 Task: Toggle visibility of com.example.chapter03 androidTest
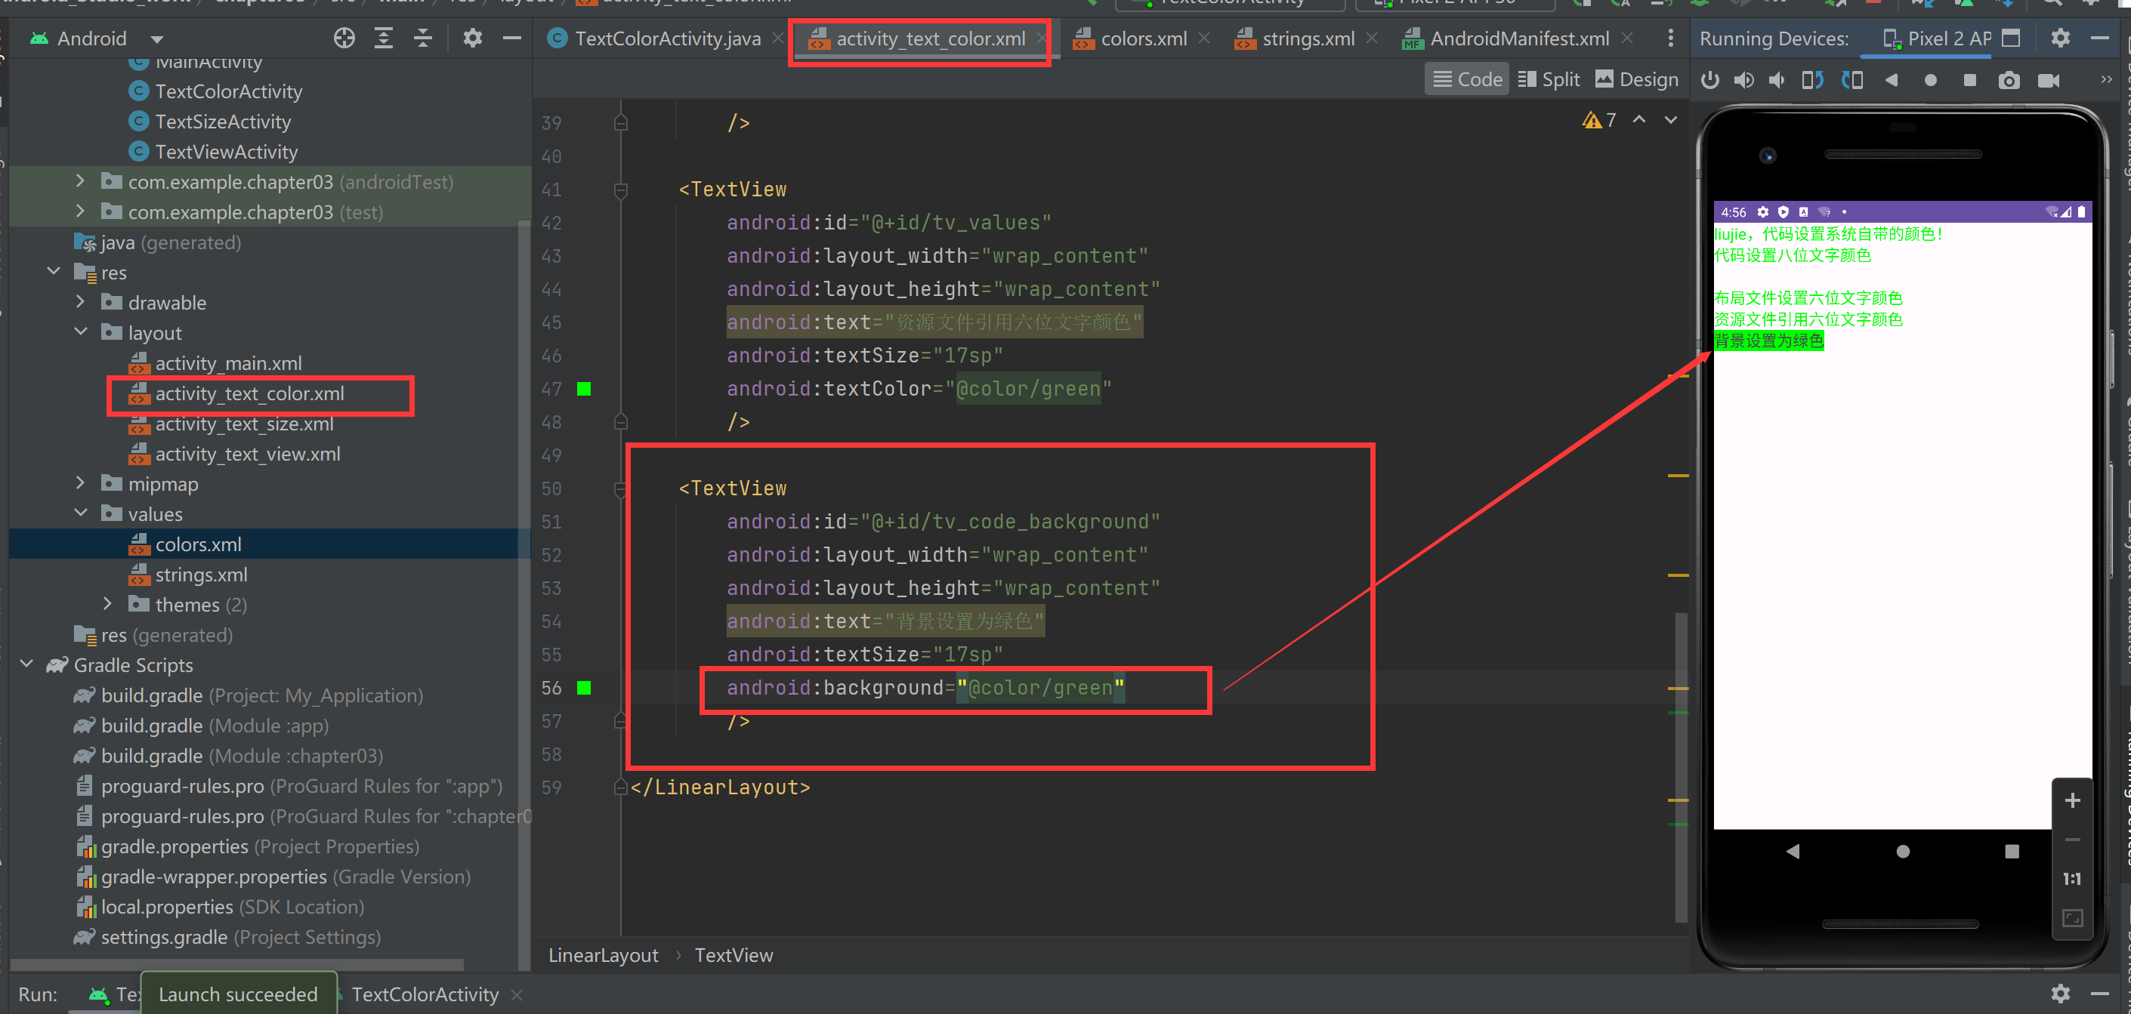85,180
